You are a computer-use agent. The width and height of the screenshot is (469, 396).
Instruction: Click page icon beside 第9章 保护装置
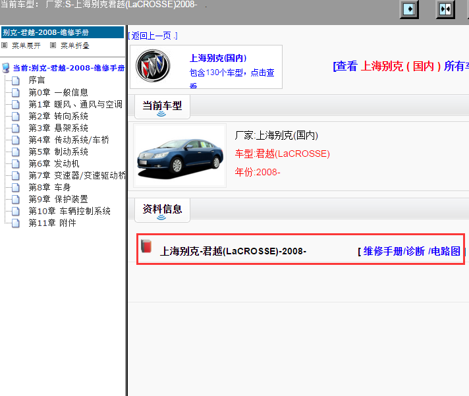point(16,199)
